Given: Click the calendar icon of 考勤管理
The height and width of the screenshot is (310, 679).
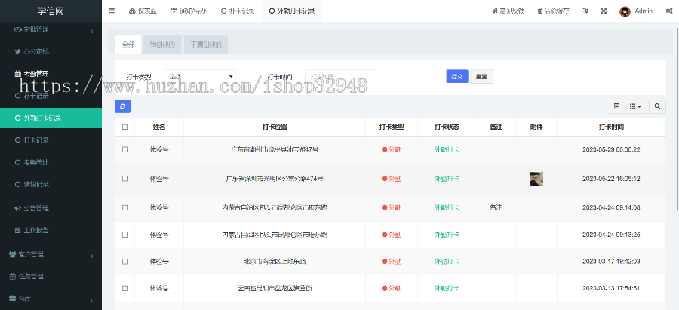Looking at the screenshot, I should coord(18,74).
